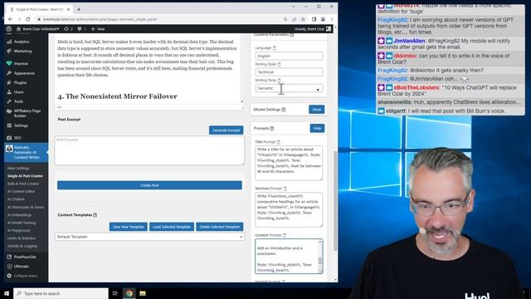Click the Sections Prompt help icon
Image resolution: width=531 pixels, height=299 pixels.
coord(285,189)
